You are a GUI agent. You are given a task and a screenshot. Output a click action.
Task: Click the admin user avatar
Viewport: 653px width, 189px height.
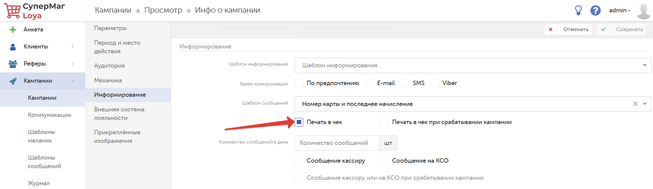(x=643, y=11)
